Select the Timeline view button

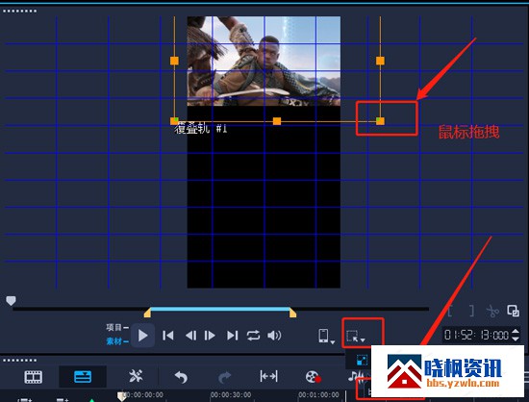coord(83,376)
